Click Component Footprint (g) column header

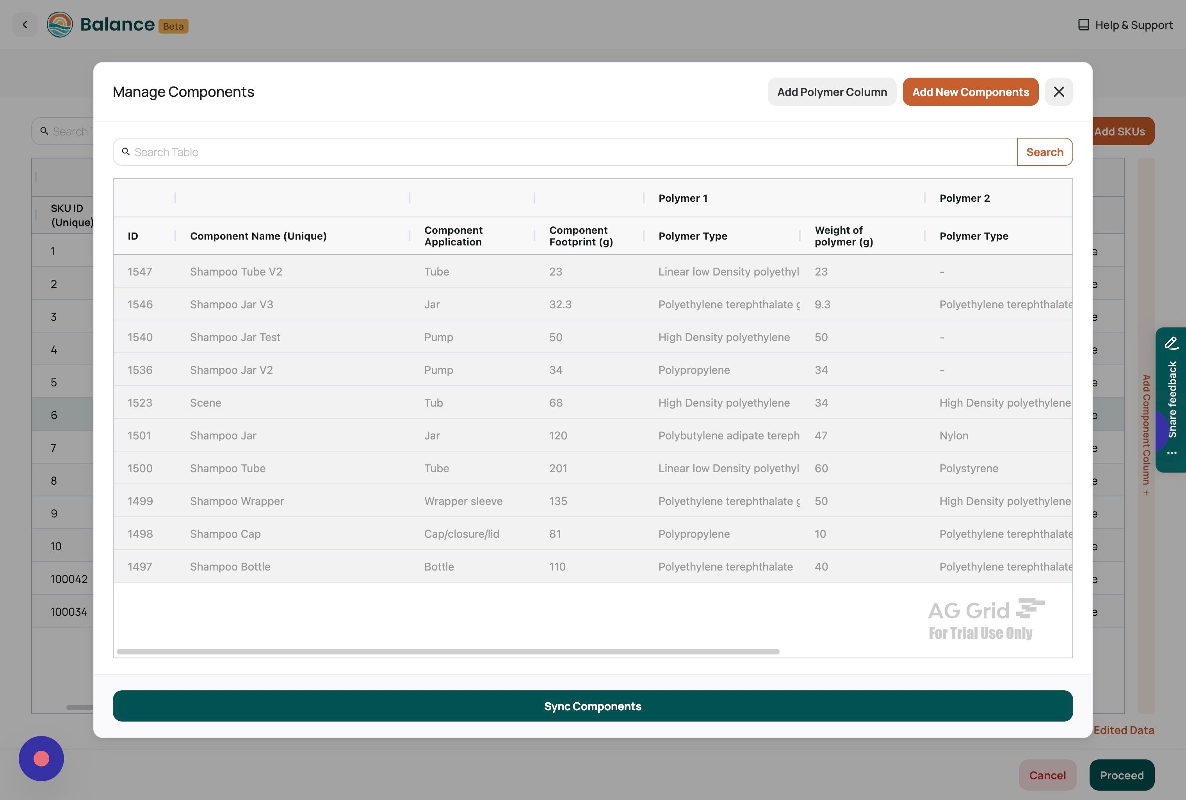pyautogui.click(x=581, y=236)
